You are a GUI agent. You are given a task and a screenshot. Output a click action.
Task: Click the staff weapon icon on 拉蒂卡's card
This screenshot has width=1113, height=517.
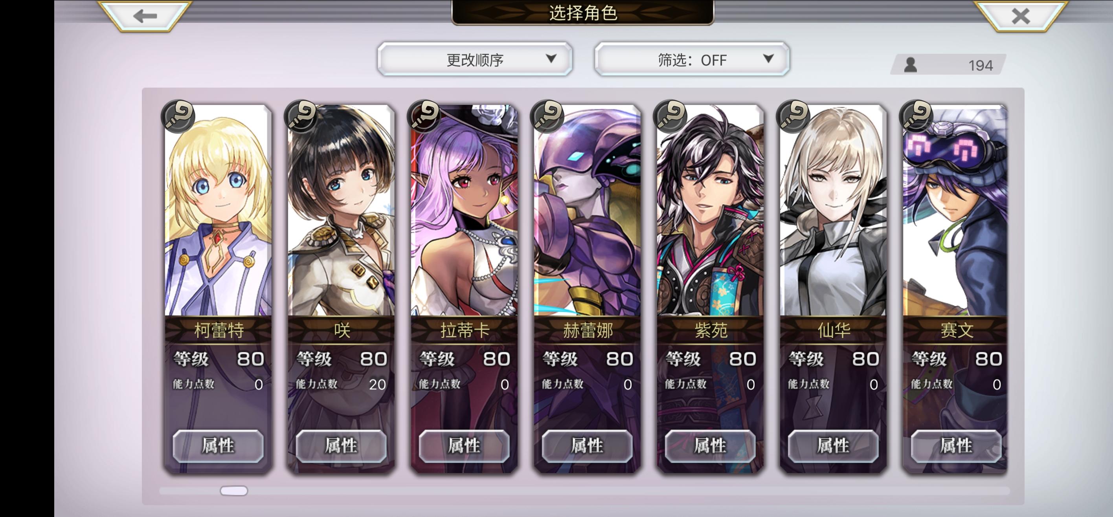(424, 116)
